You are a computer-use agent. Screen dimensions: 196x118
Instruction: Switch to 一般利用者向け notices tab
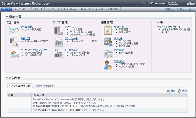[44, 86]
